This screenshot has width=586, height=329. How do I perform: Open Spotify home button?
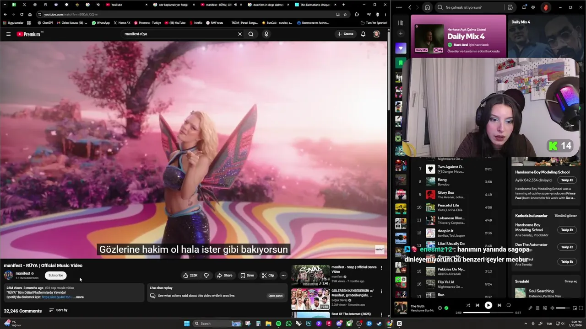(x=427, y=7)
